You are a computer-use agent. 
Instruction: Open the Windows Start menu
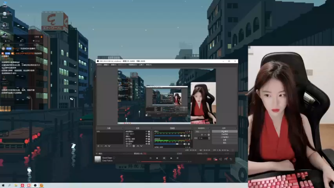[x=3, y=185]
